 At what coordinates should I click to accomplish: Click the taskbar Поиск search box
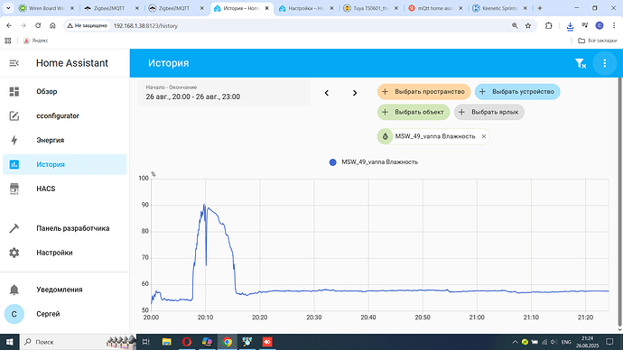click(78, 342)
